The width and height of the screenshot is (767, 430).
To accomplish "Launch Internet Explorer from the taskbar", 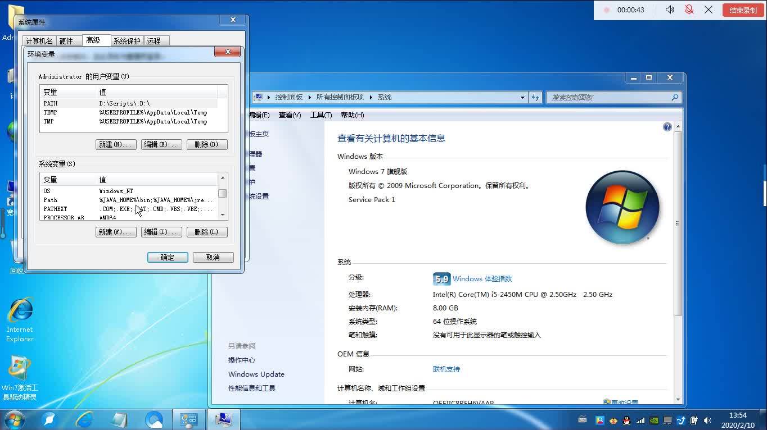I will pos(84,419).
